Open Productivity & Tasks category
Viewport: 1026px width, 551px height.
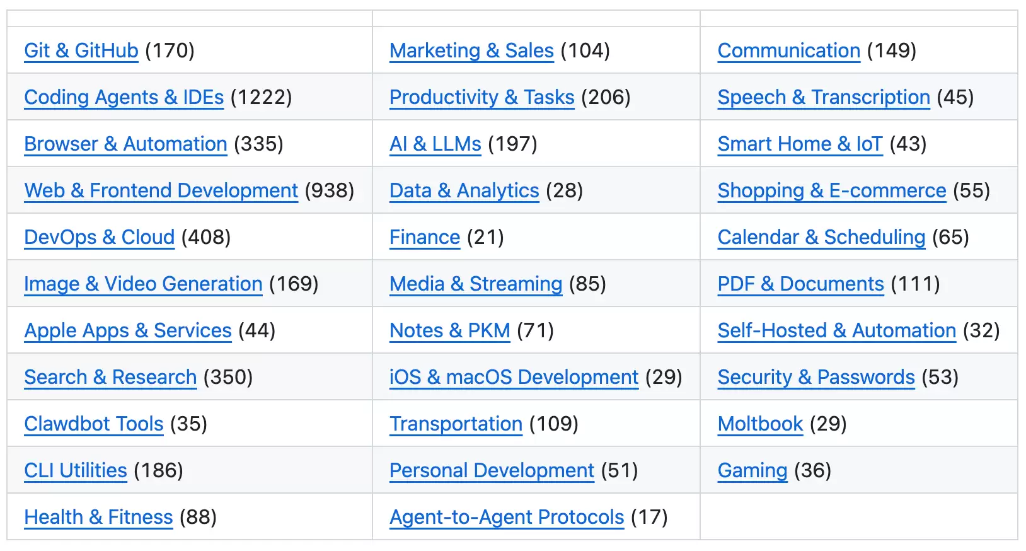481,97
